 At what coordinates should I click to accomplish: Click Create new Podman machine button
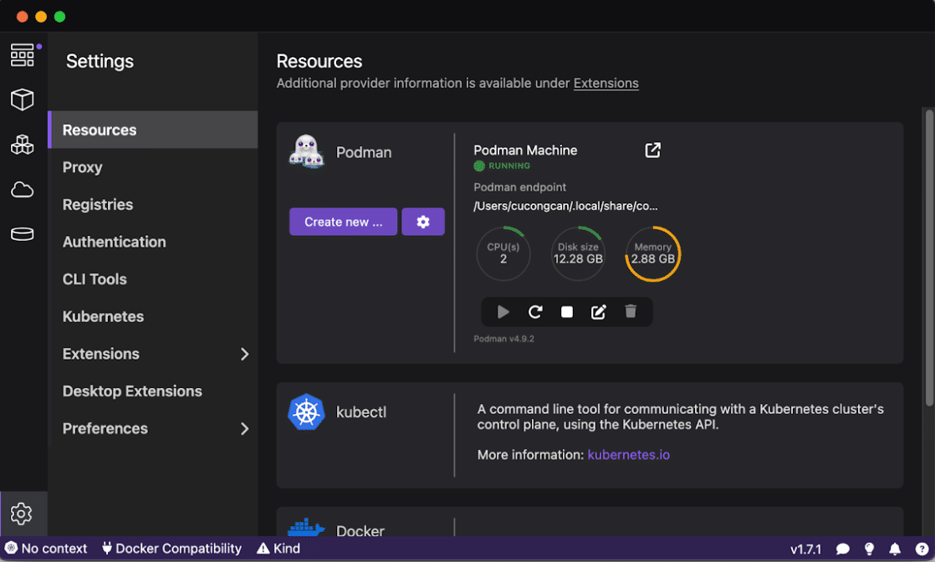point(344,222)
